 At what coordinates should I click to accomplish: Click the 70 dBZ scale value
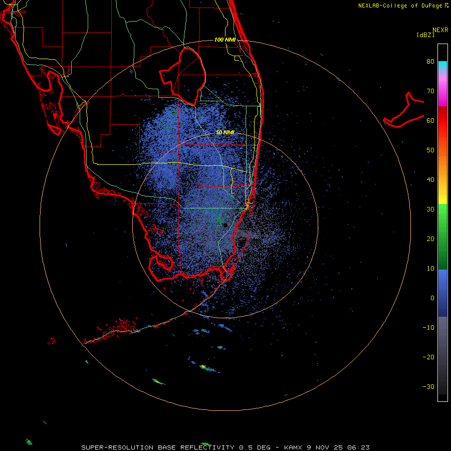[x=430, y=91]
